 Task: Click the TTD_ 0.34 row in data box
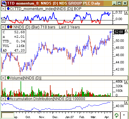click(x=14, y=41)
